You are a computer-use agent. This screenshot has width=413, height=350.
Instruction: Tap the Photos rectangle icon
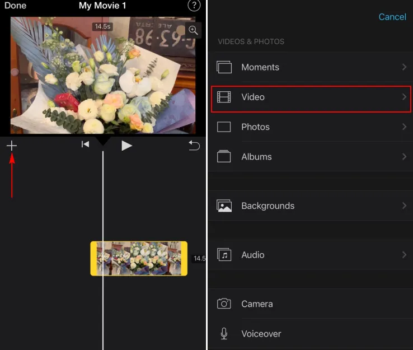click(224, 127)
